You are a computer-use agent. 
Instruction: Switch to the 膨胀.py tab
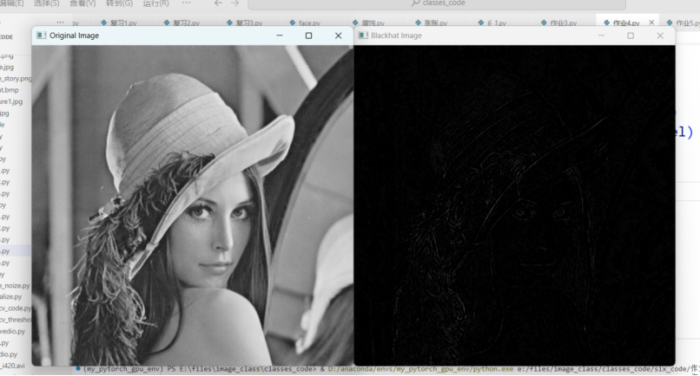[x=432, y=23]
